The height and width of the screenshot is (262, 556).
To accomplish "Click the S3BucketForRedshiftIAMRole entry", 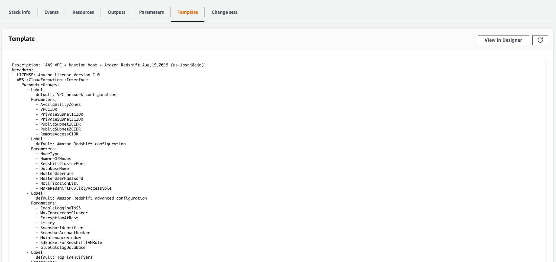I will pos(71,243).
